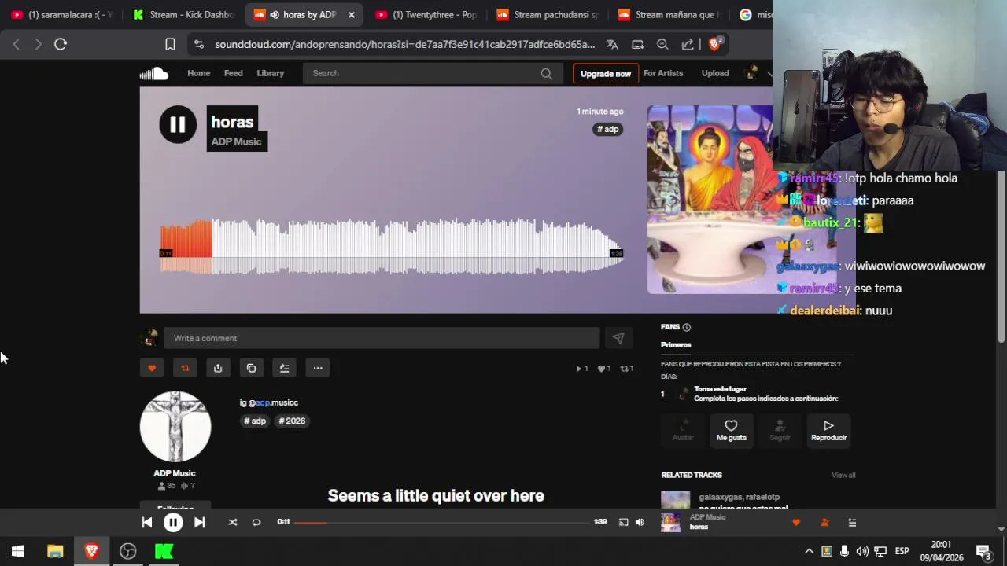Open the ADP Music artist name link

coord(175,473)
